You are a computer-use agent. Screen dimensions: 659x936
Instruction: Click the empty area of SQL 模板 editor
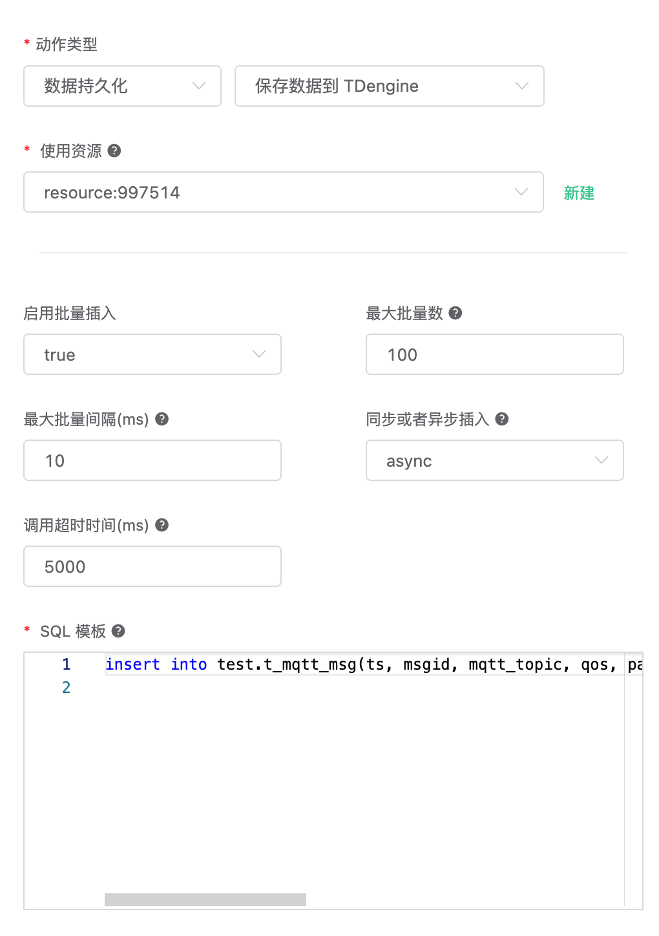[362, 789]
